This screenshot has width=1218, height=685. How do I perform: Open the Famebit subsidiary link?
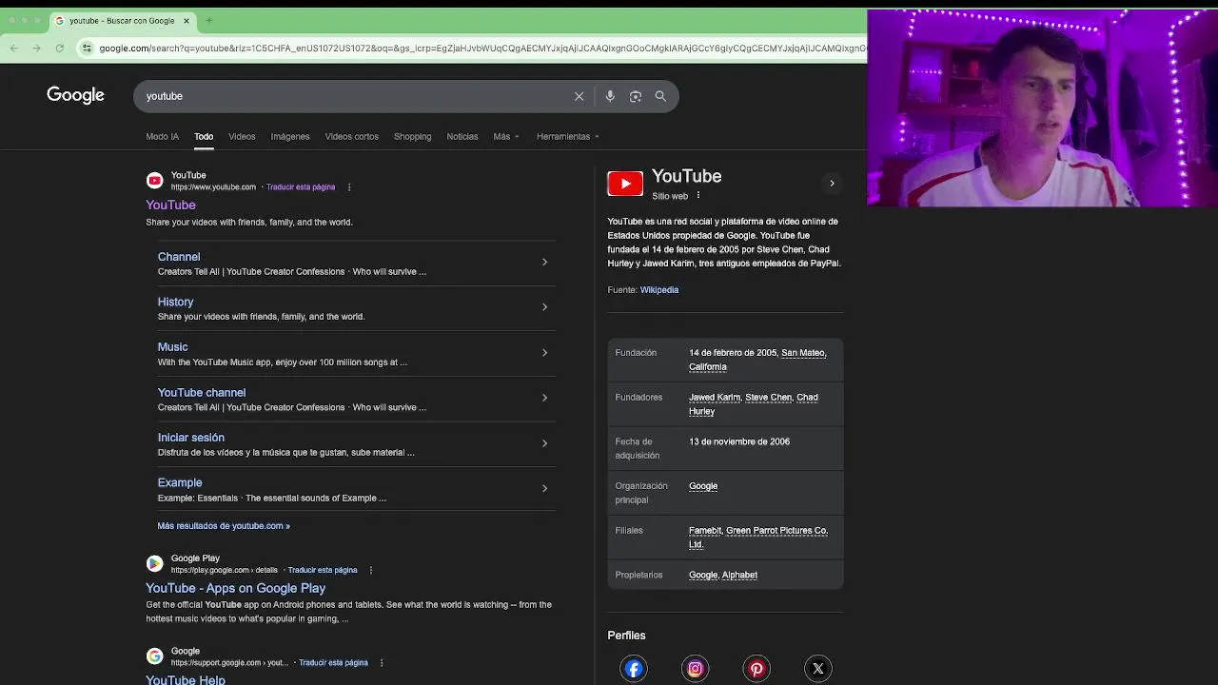tap(705, 531)
